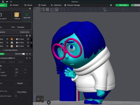Click beige filament swatch number 12
This screenshot has height=105, width=140.
(12, 46)
